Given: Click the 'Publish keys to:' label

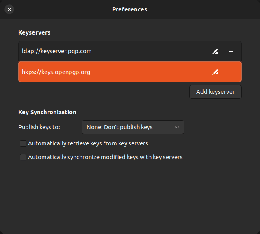Looking at the screenshot, I should [x=39, y=127].
